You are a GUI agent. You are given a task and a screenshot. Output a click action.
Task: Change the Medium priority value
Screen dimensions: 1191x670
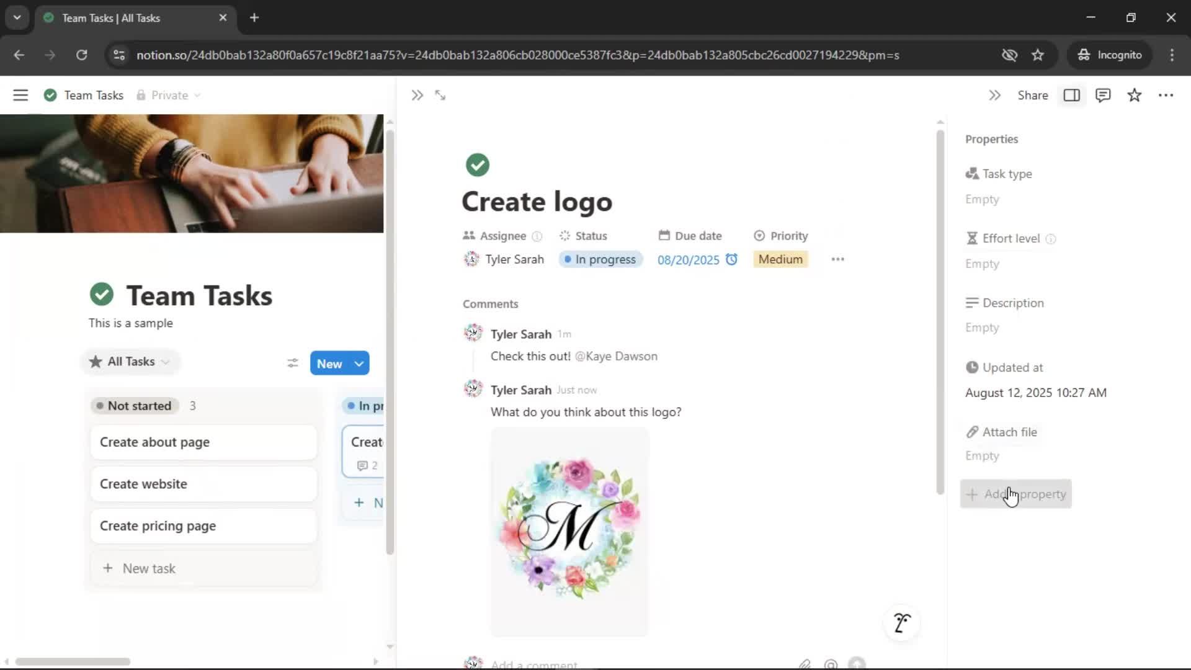[x=780, y=259]
